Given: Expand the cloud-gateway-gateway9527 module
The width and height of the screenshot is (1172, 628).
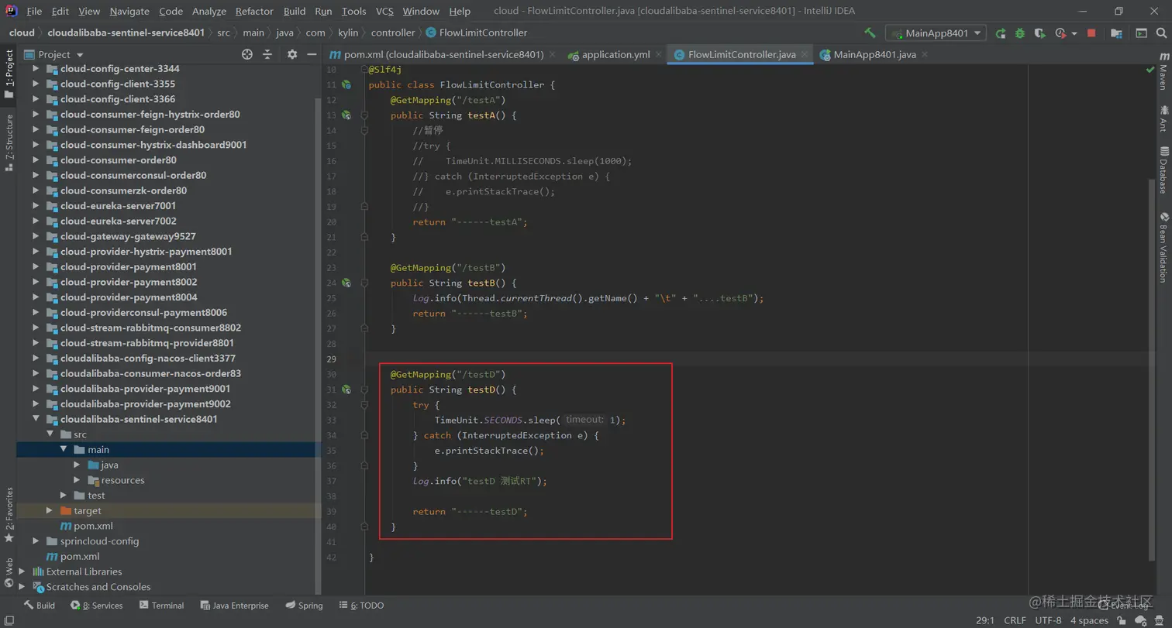Looking at the screenshot, I should coord(36,236).
